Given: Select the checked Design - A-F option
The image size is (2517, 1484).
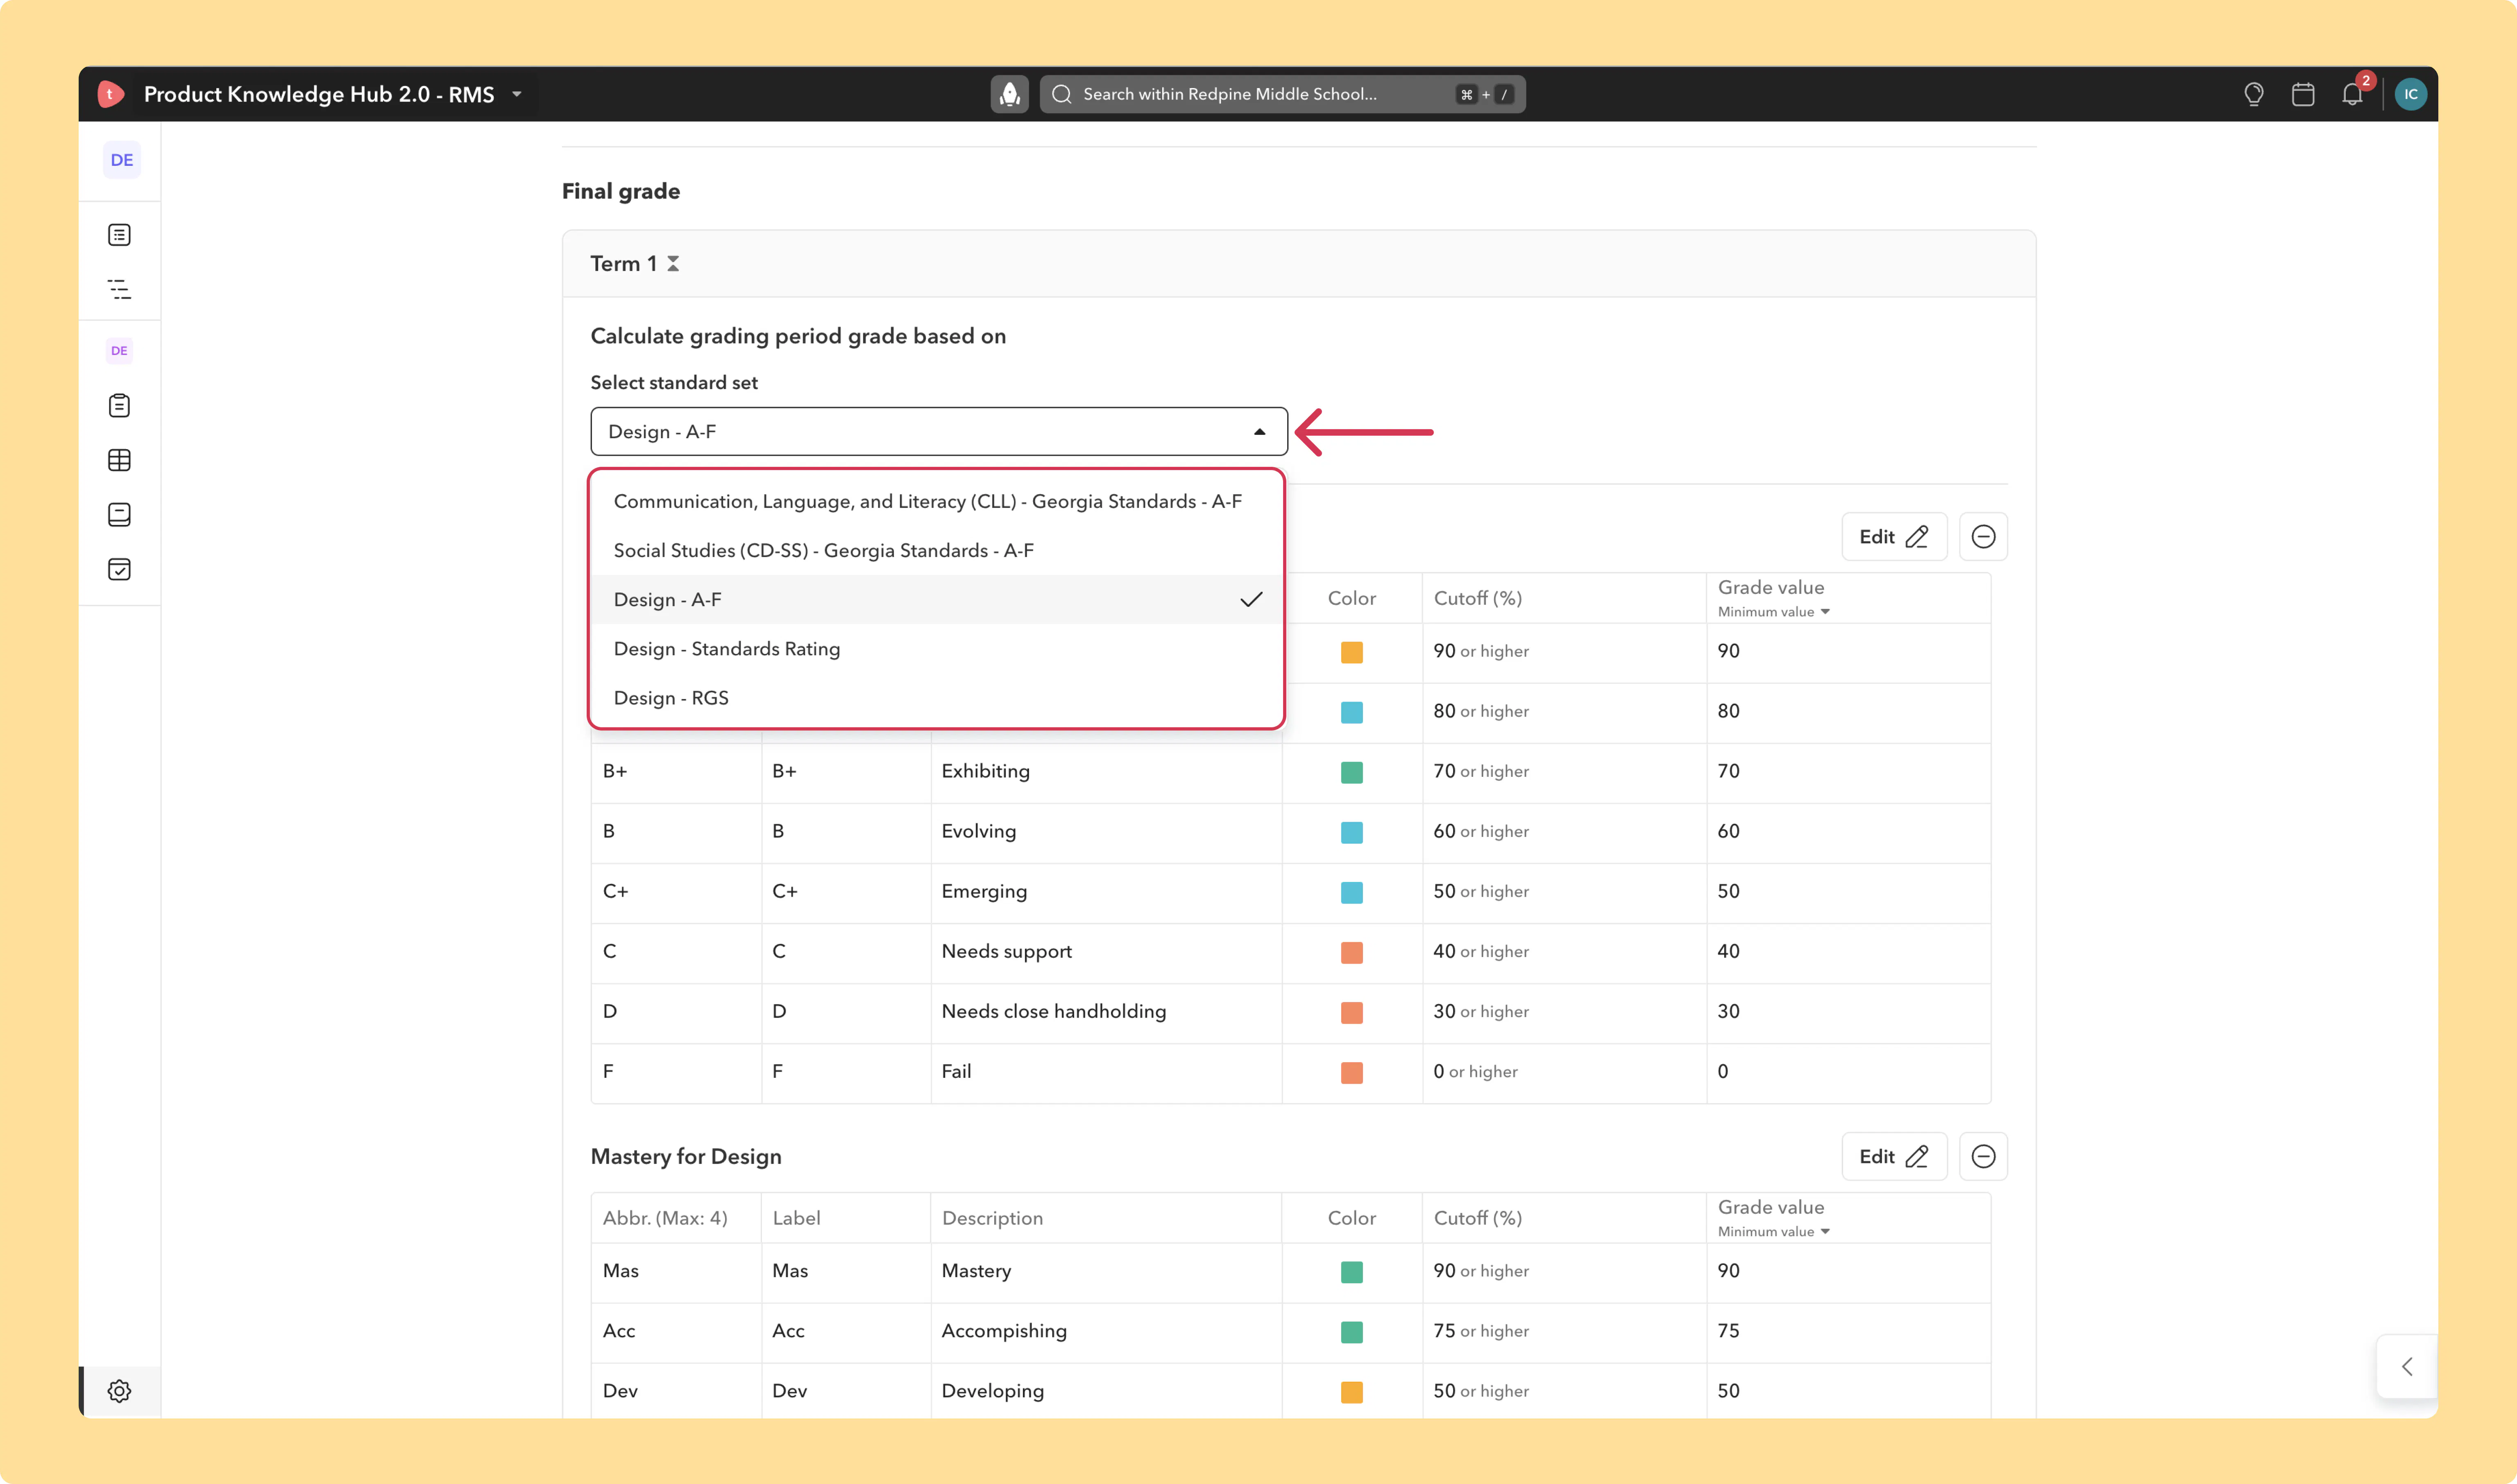Looking at the screenshot, I should click(x=937, y=599).
